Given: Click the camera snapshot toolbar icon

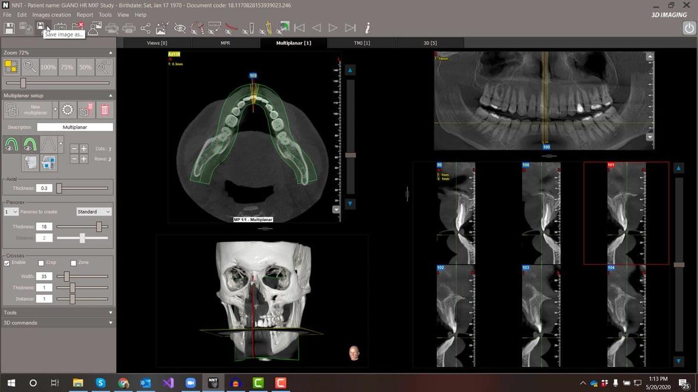Looking at the screenshot, I should click(60, 27).
